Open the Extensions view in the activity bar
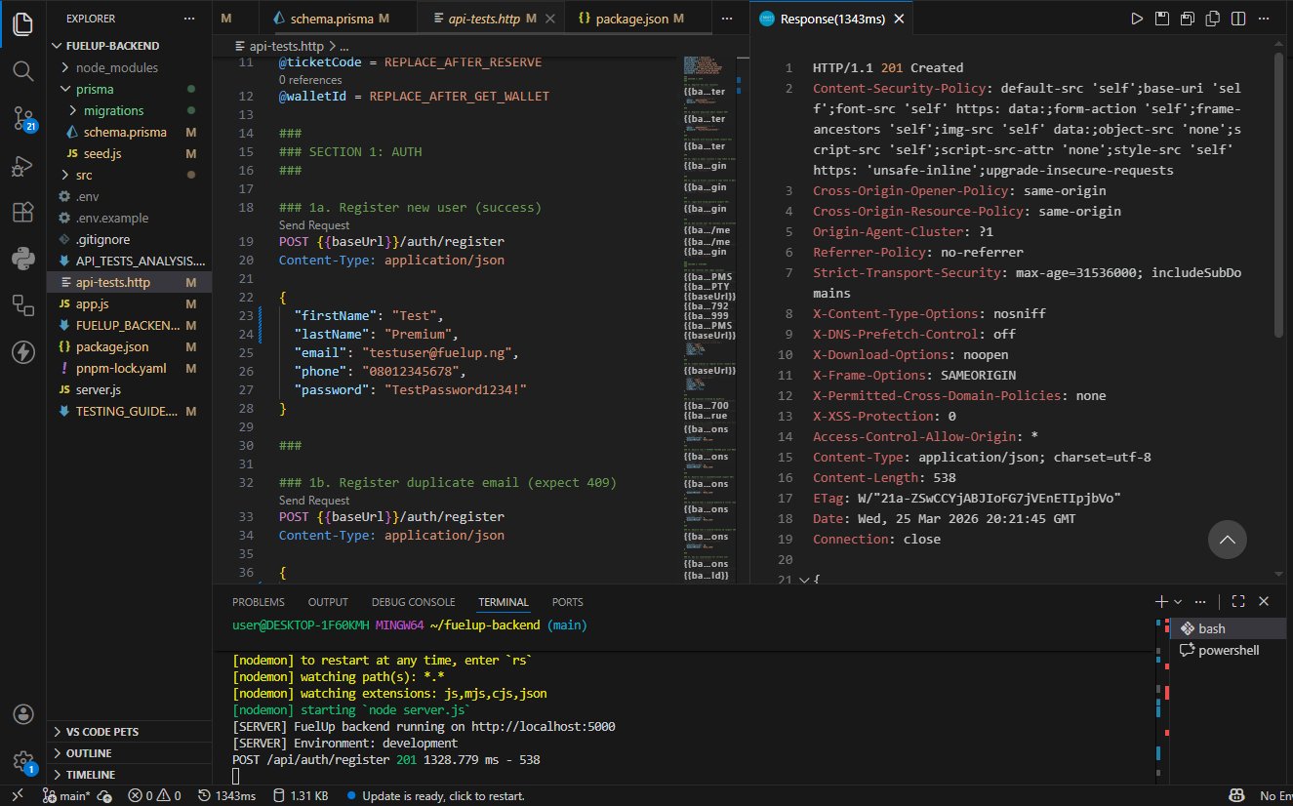Viewport: 1293px width, 806px height. (21, 212)
